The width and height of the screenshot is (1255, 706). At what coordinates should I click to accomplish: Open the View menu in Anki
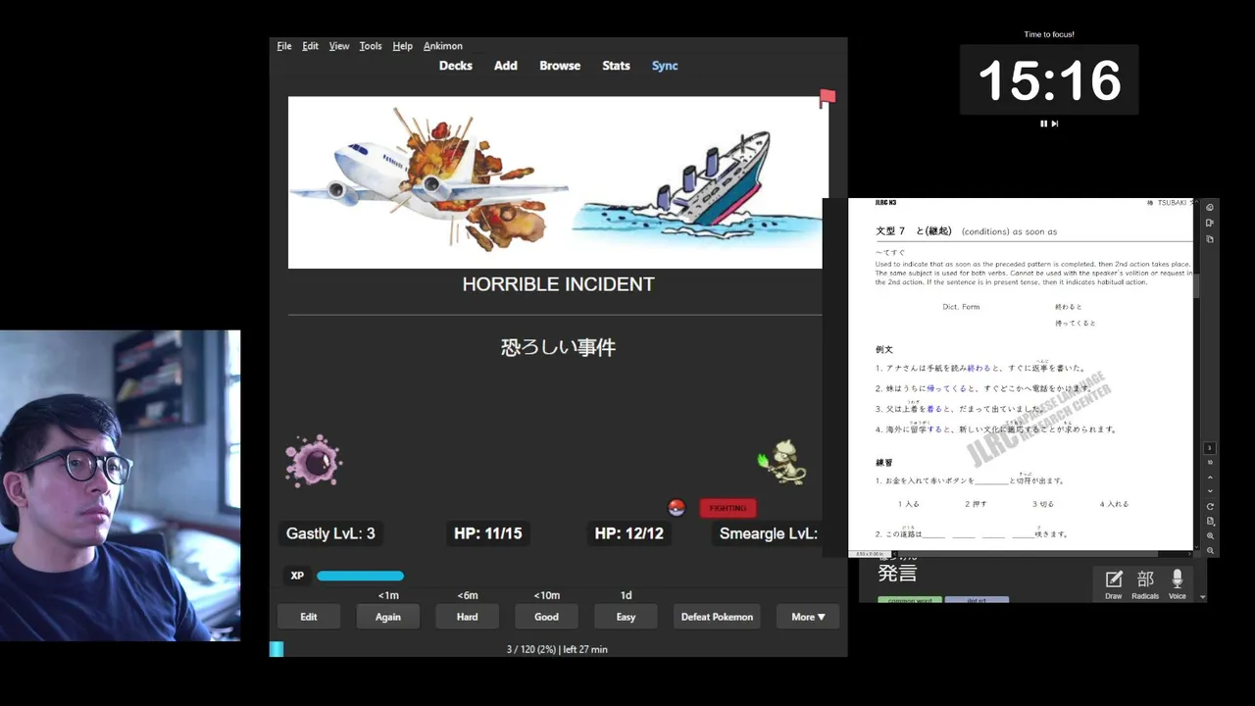point(339,46)
